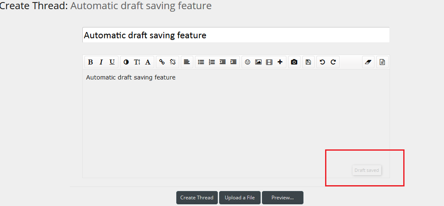The width and height of the screenshot is (444, 206).
Task: Open the plus insert menu
Action: tap(280, 62)
